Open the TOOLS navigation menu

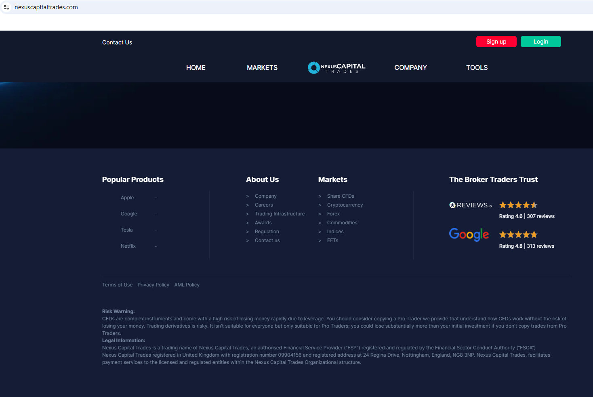click(x=477, y=68)
